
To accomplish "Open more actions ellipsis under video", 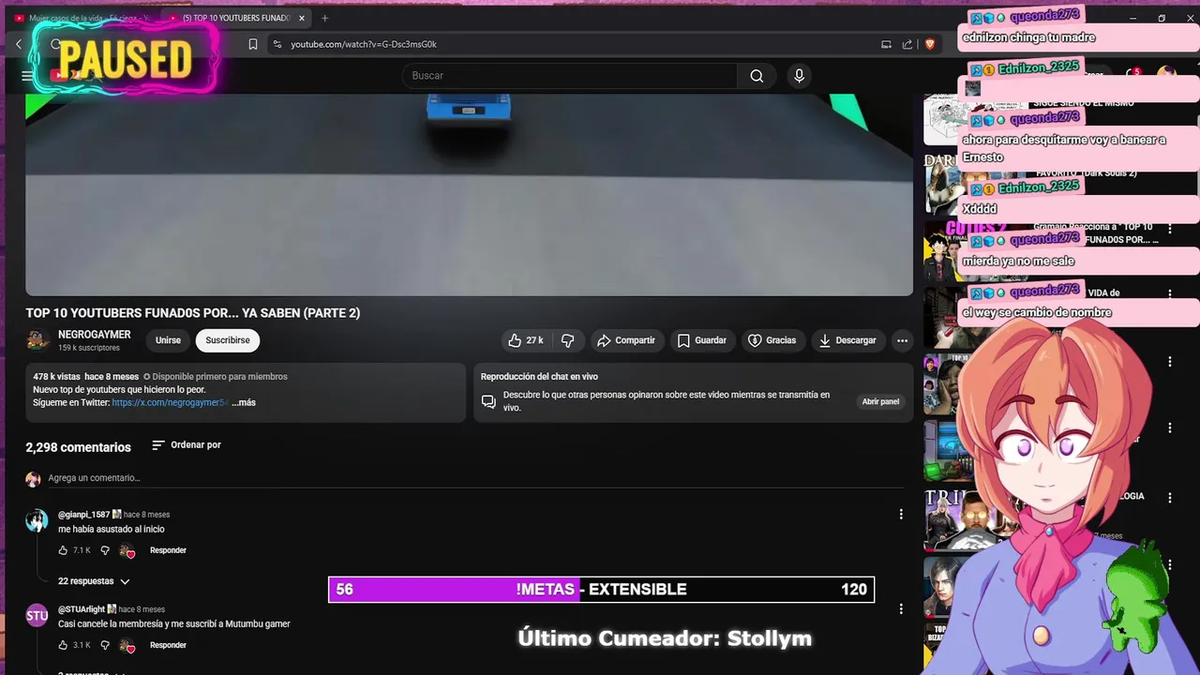I will 902,340.
